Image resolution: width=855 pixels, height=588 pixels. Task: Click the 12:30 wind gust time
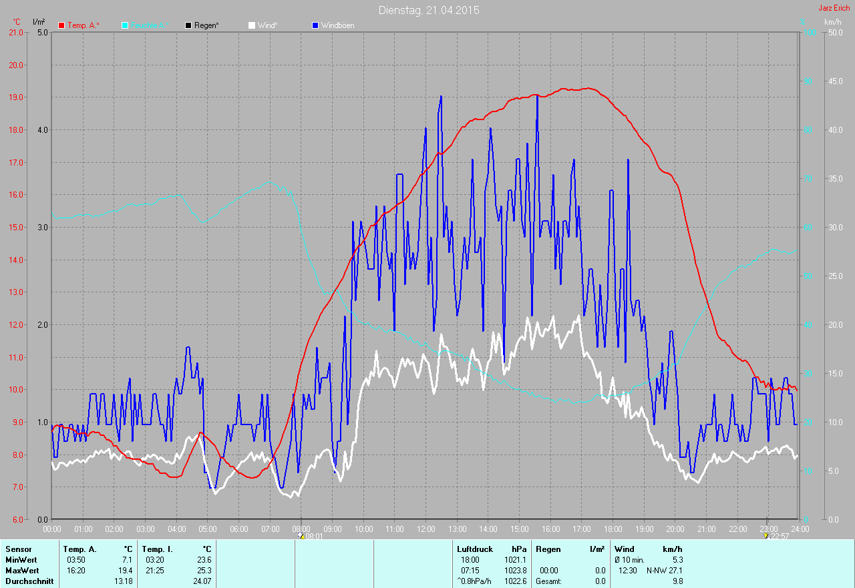tap(628, 571)
